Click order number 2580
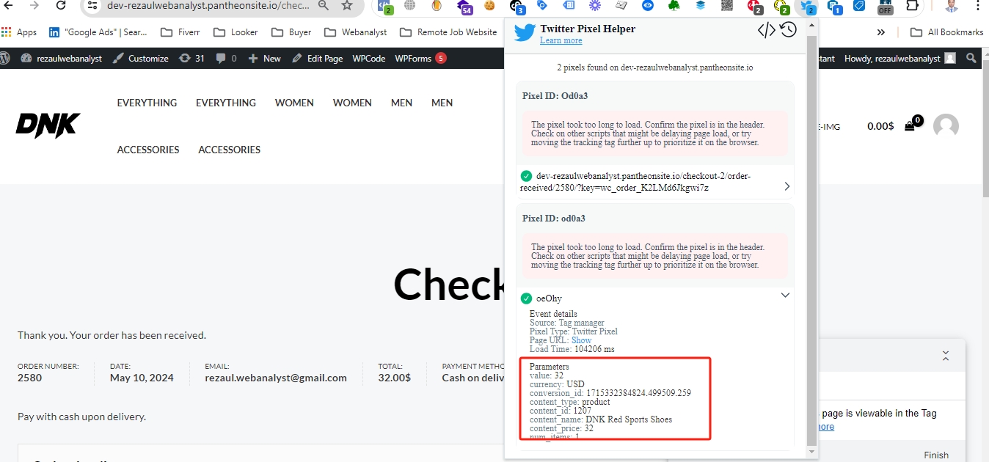The width and height of the screenshot is (989, 462). tap(30, 378)
